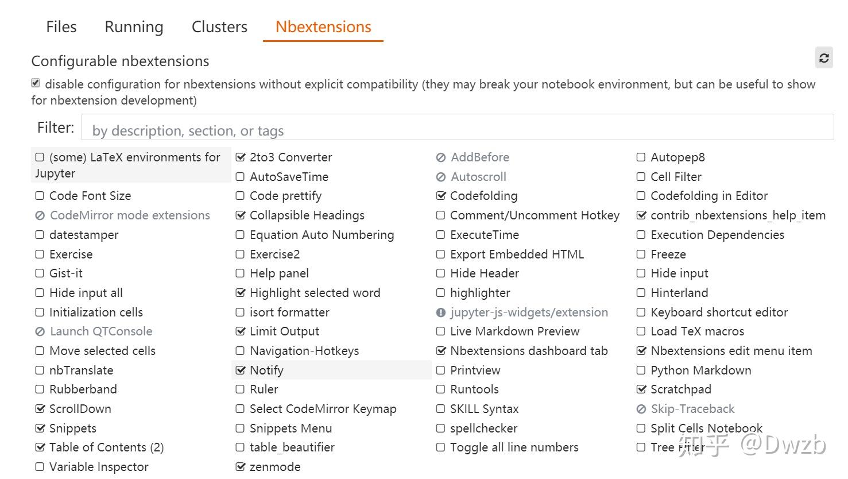Toggle the disable configuration compatibility checkbox
Screen dimensions: 848x479
36,83
